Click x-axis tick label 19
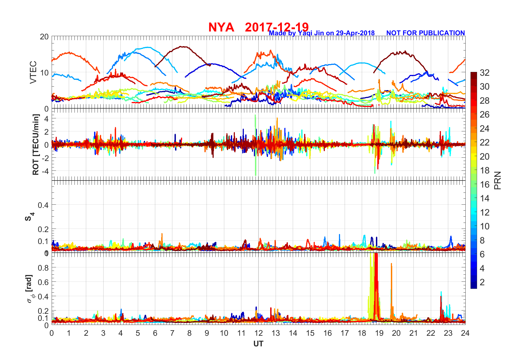This screenshot has height=361, width=517. (x=379, y=333)
